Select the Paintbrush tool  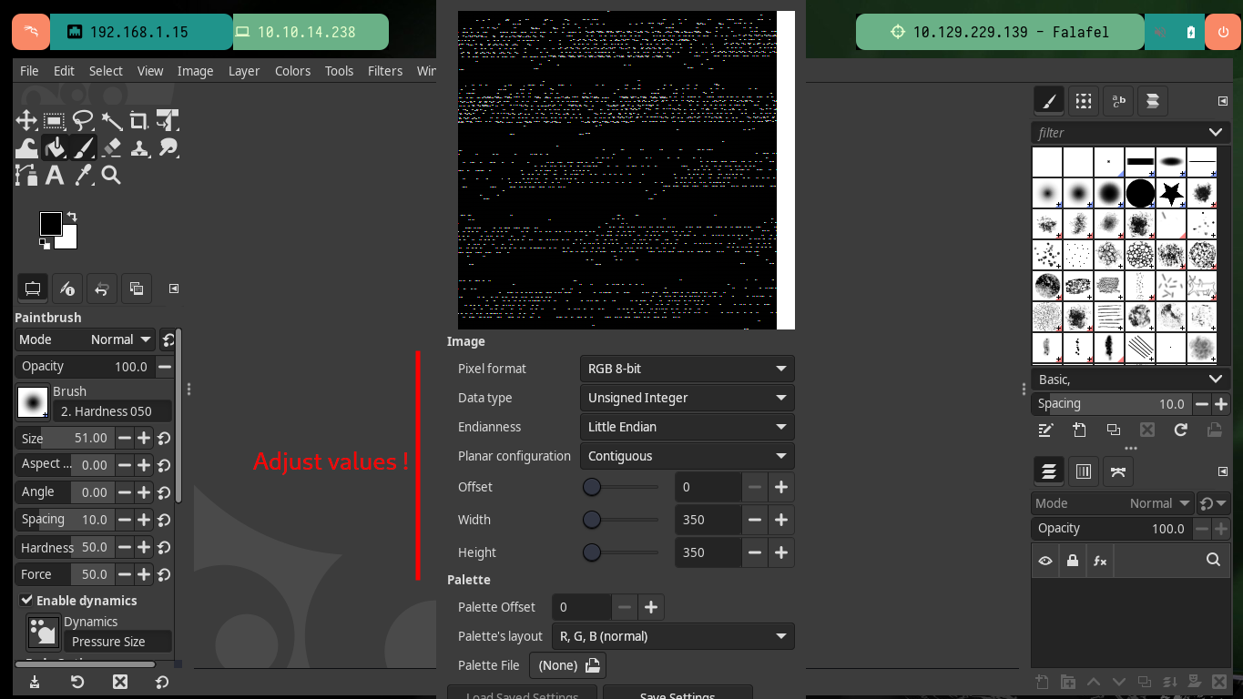[x=83, y=147]
